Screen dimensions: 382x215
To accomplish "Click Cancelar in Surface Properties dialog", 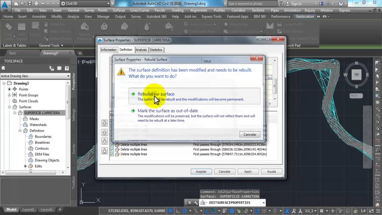I will [x=224, y=171].
